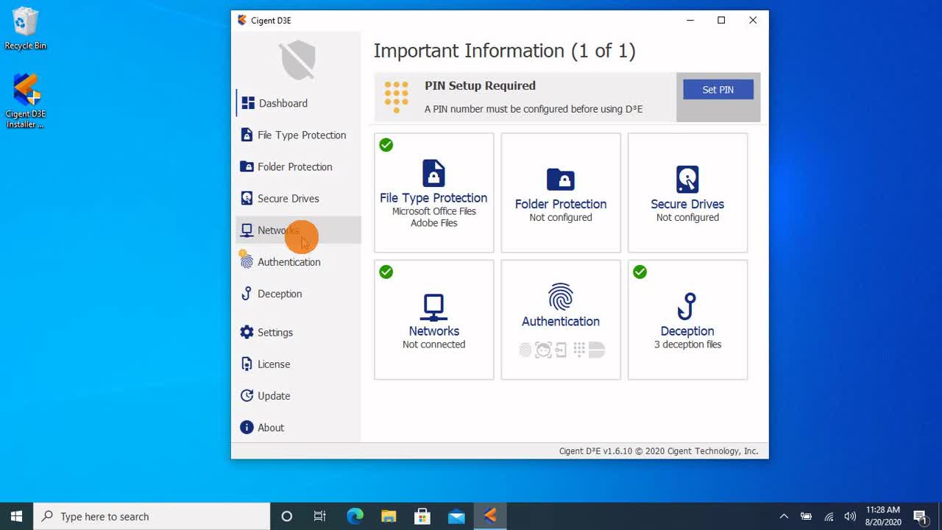Click 'Not configured' under Secure Drives tile
Image resolution: width=942 pixels, height=530 pixels.
(687, 217)
